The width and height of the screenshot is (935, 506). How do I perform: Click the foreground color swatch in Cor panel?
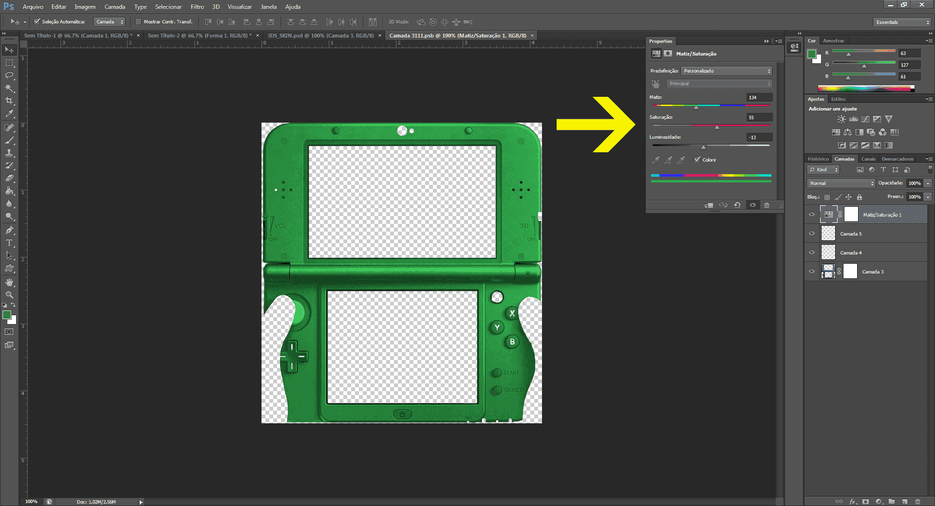tap(812, 54)
